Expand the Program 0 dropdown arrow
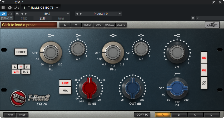The image size is (224, 118). [x=120, y=14]
